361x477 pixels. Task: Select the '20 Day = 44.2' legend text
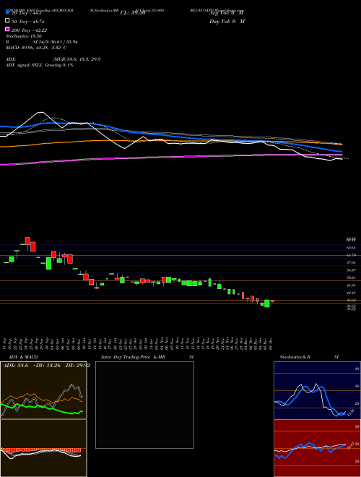point(26,13)
